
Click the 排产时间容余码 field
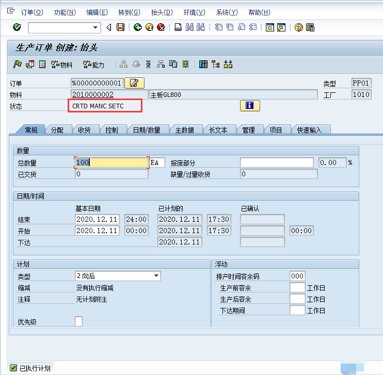[297, 276]
